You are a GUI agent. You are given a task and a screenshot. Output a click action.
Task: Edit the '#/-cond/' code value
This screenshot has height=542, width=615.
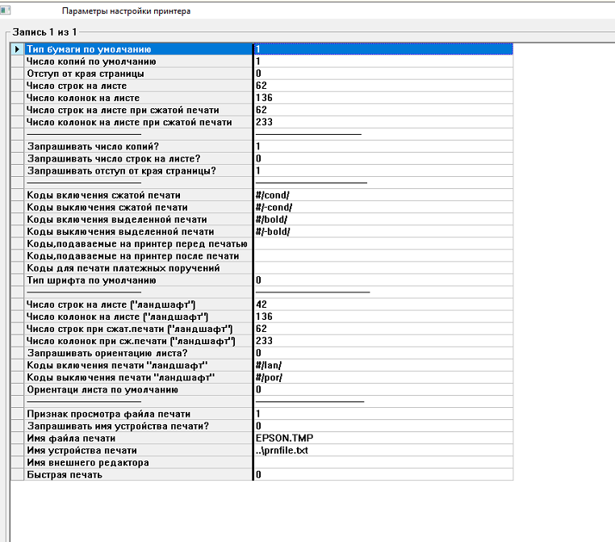click(383, 208)
